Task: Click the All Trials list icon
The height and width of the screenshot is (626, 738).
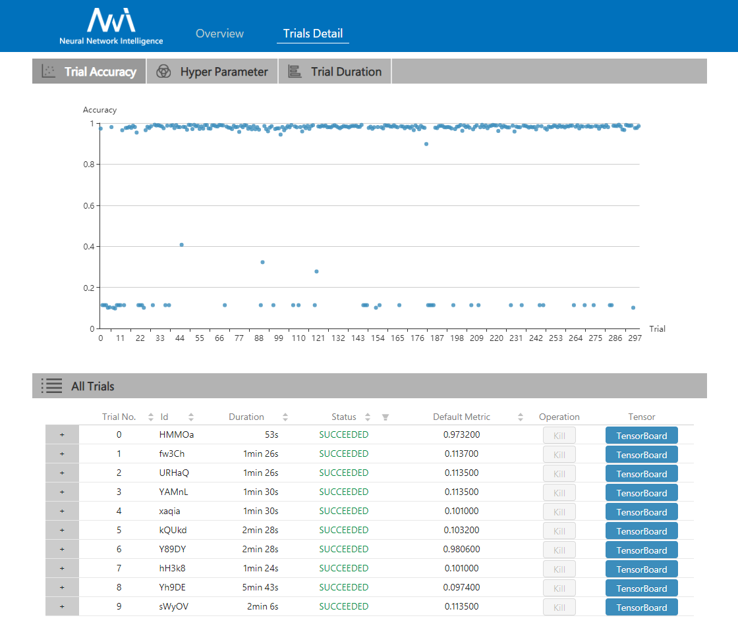Action: (51, 386)
